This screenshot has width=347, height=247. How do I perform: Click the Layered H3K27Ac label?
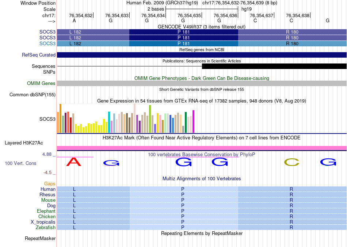pos(24,143)
